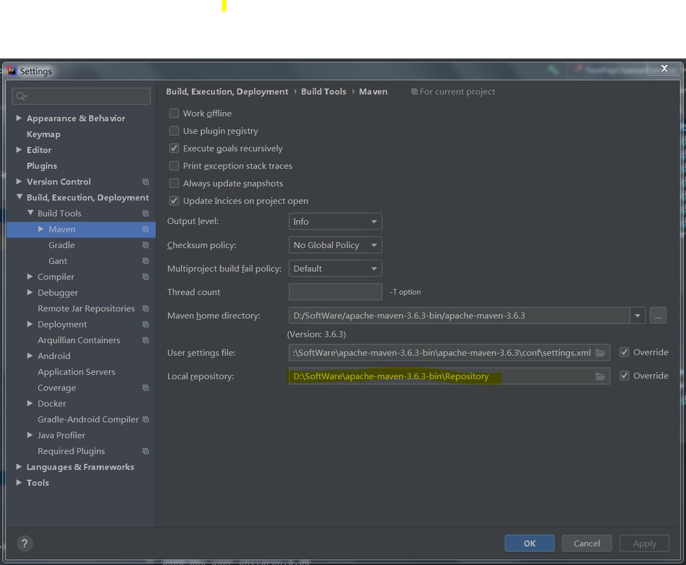Click folder icon in User settings file field
Image resolution: width=686 pixels, height=565 pixels.
click(600, 353)
